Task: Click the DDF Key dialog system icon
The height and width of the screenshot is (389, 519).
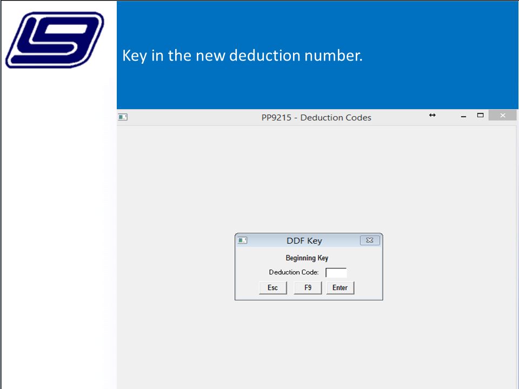Action: click(242, 240)
